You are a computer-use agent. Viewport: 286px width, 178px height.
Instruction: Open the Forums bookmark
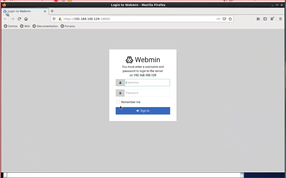[68, 26]
